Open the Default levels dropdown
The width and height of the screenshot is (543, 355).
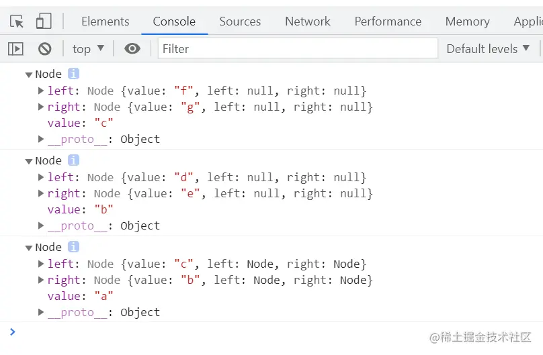(488, 48)
